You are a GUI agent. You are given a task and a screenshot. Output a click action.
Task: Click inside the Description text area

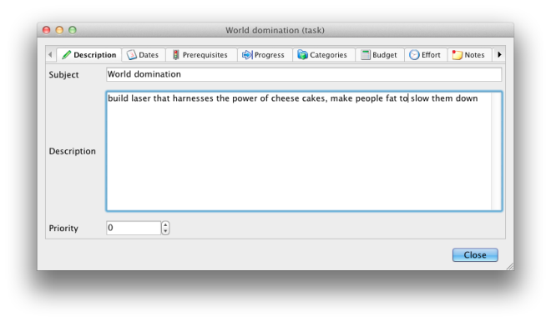[x=300, y=151]
